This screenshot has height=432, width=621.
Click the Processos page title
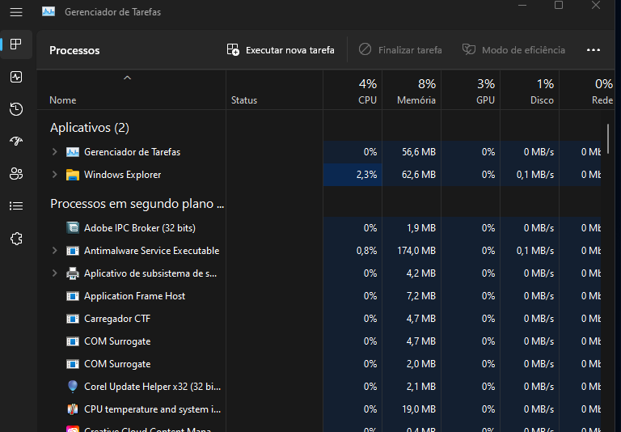click(x=74, y=50)
